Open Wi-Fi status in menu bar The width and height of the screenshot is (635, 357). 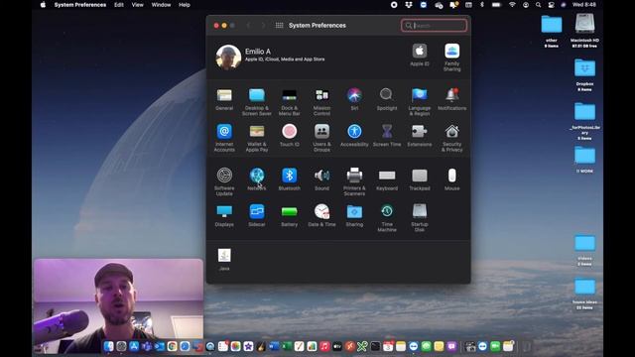click(512, 5)
